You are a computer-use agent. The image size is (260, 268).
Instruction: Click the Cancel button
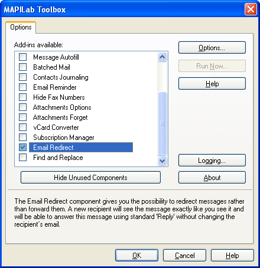pos(184,256)
